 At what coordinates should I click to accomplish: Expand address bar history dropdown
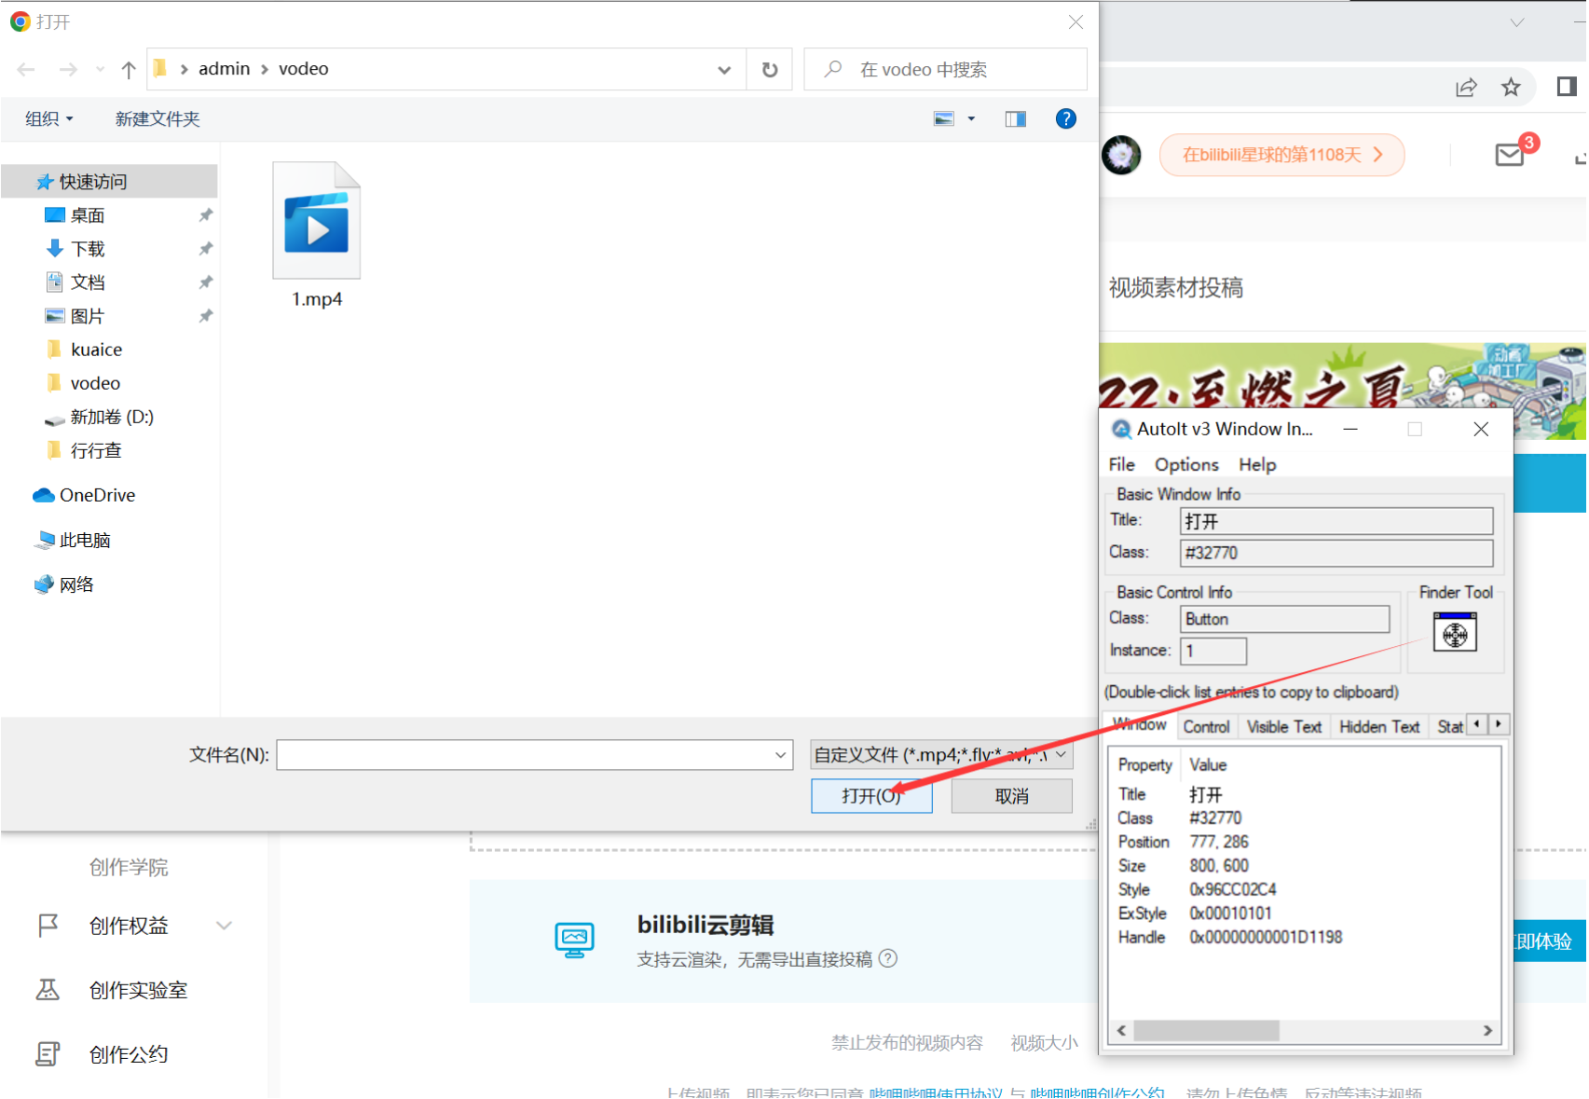click(x=724, y=69)
